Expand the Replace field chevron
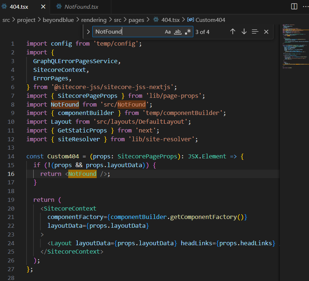The image size is (309, 281). click(x=88, y=32)
